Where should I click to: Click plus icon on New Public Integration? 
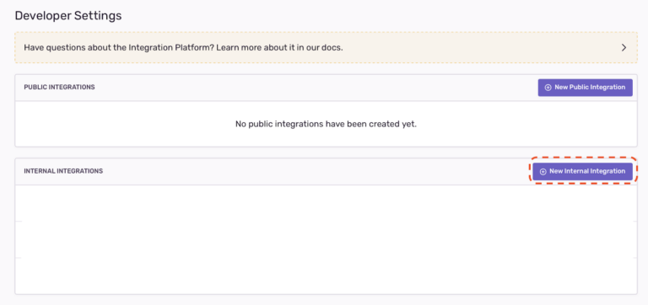click(x=548, y=88)
